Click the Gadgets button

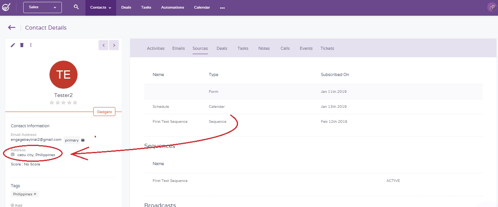(104, 112)
